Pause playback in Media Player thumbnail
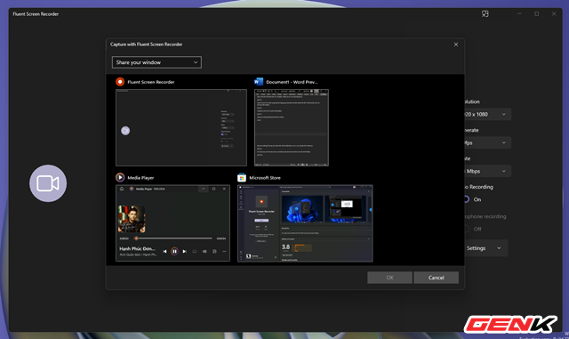569x339 pixels. coord(174,251)
